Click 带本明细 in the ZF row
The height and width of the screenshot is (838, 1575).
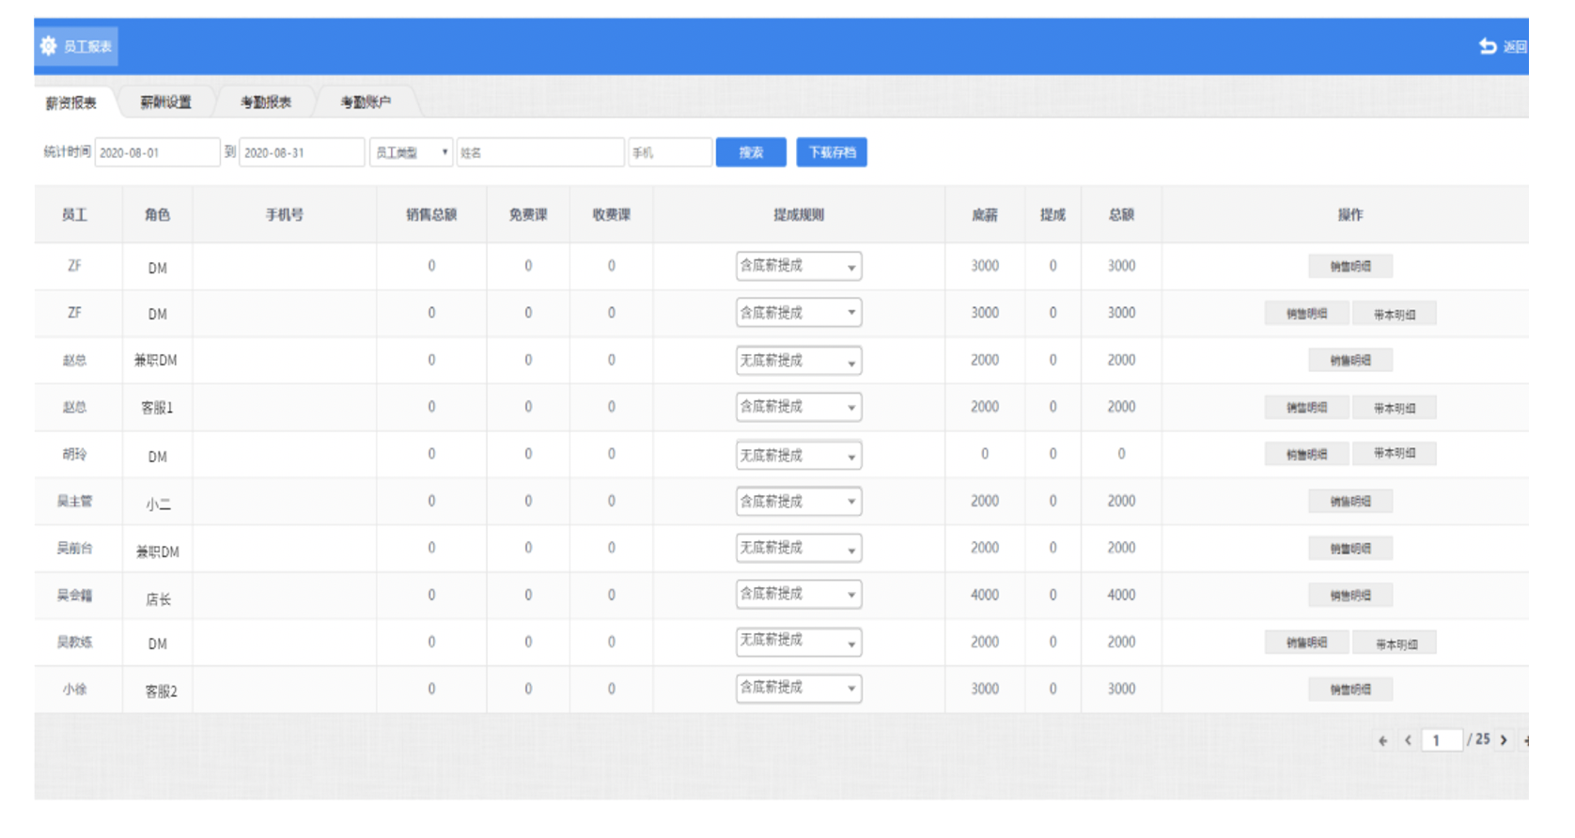1395,314
